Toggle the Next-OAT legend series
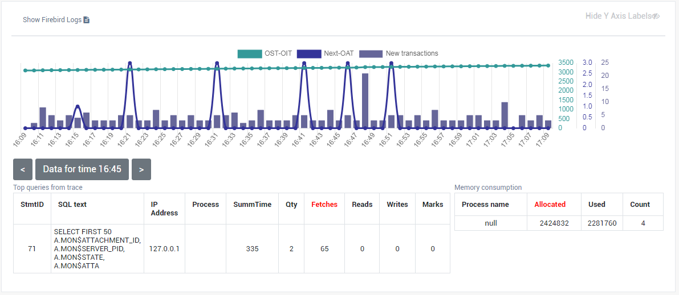This screenshot has height=295, width=679. pyautogui.click(x=325, y=53)
